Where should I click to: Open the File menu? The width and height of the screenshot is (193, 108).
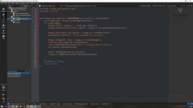(2, 4)
